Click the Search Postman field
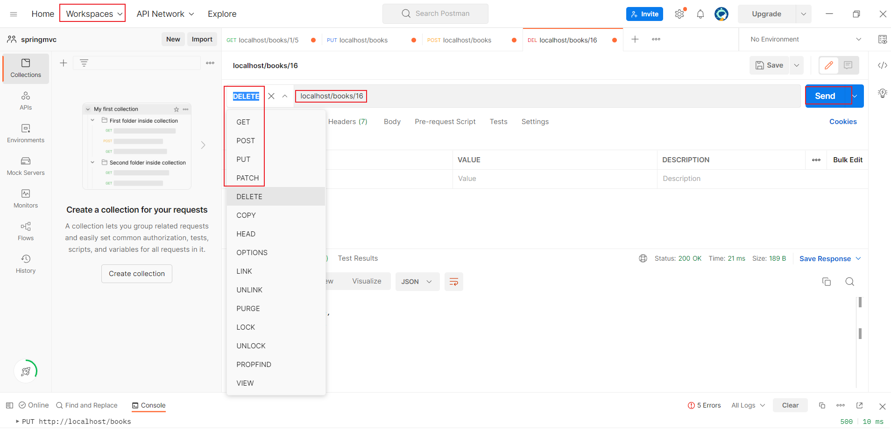 coord(435,14)
